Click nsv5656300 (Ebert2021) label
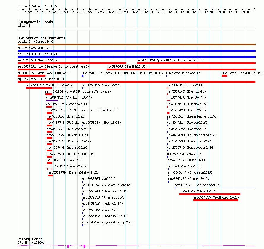 (186, 129)
